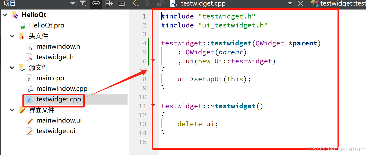Click the main.cpp source file icon
Screen dimensions: 366x155
click(30, 78)
